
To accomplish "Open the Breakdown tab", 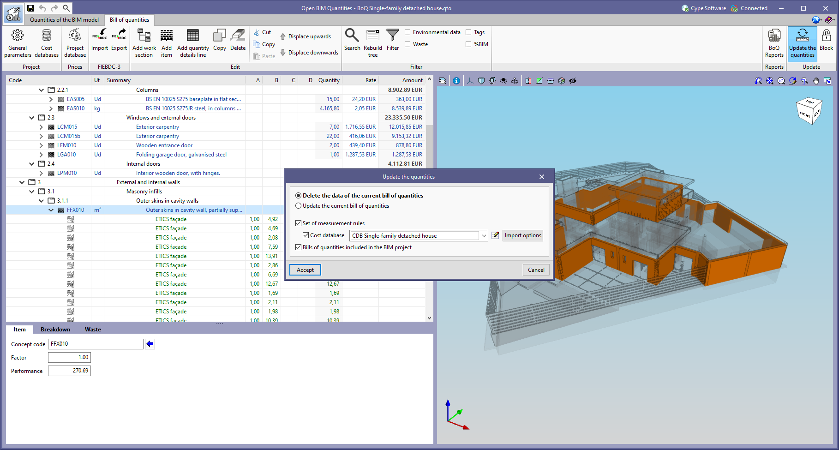I will tap(55, 329).
